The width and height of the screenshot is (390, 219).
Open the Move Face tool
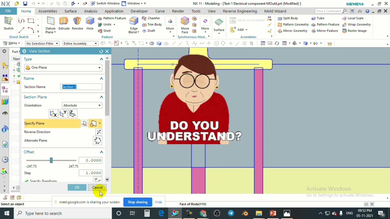(185, 25)
